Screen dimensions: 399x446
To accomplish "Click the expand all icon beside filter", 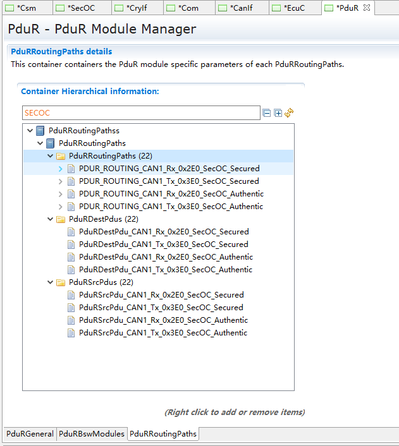I will pos(278,113).
